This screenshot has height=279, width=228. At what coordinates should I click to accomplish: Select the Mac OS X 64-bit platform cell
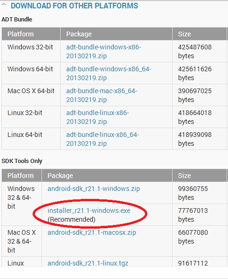point(31,95)
